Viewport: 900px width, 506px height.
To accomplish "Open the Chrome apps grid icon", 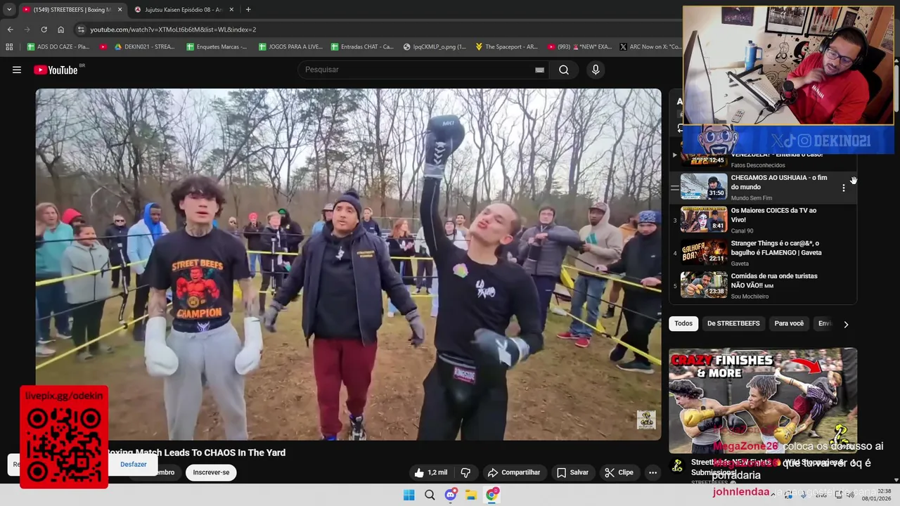I will point(9,46).
